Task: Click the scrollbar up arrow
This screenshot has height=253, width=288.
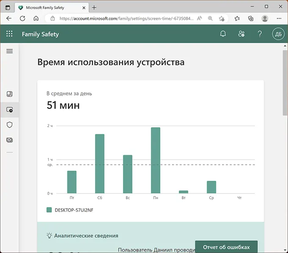Action: [x=285, y=46]
